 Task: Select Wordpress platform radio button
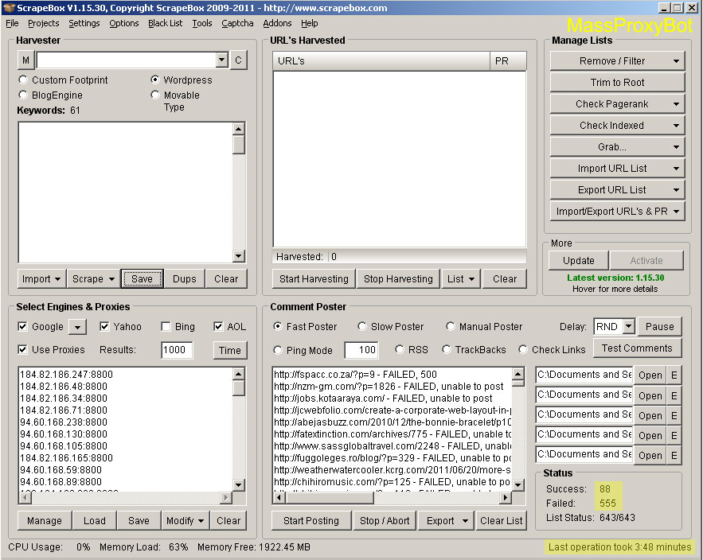click(155, 80)
